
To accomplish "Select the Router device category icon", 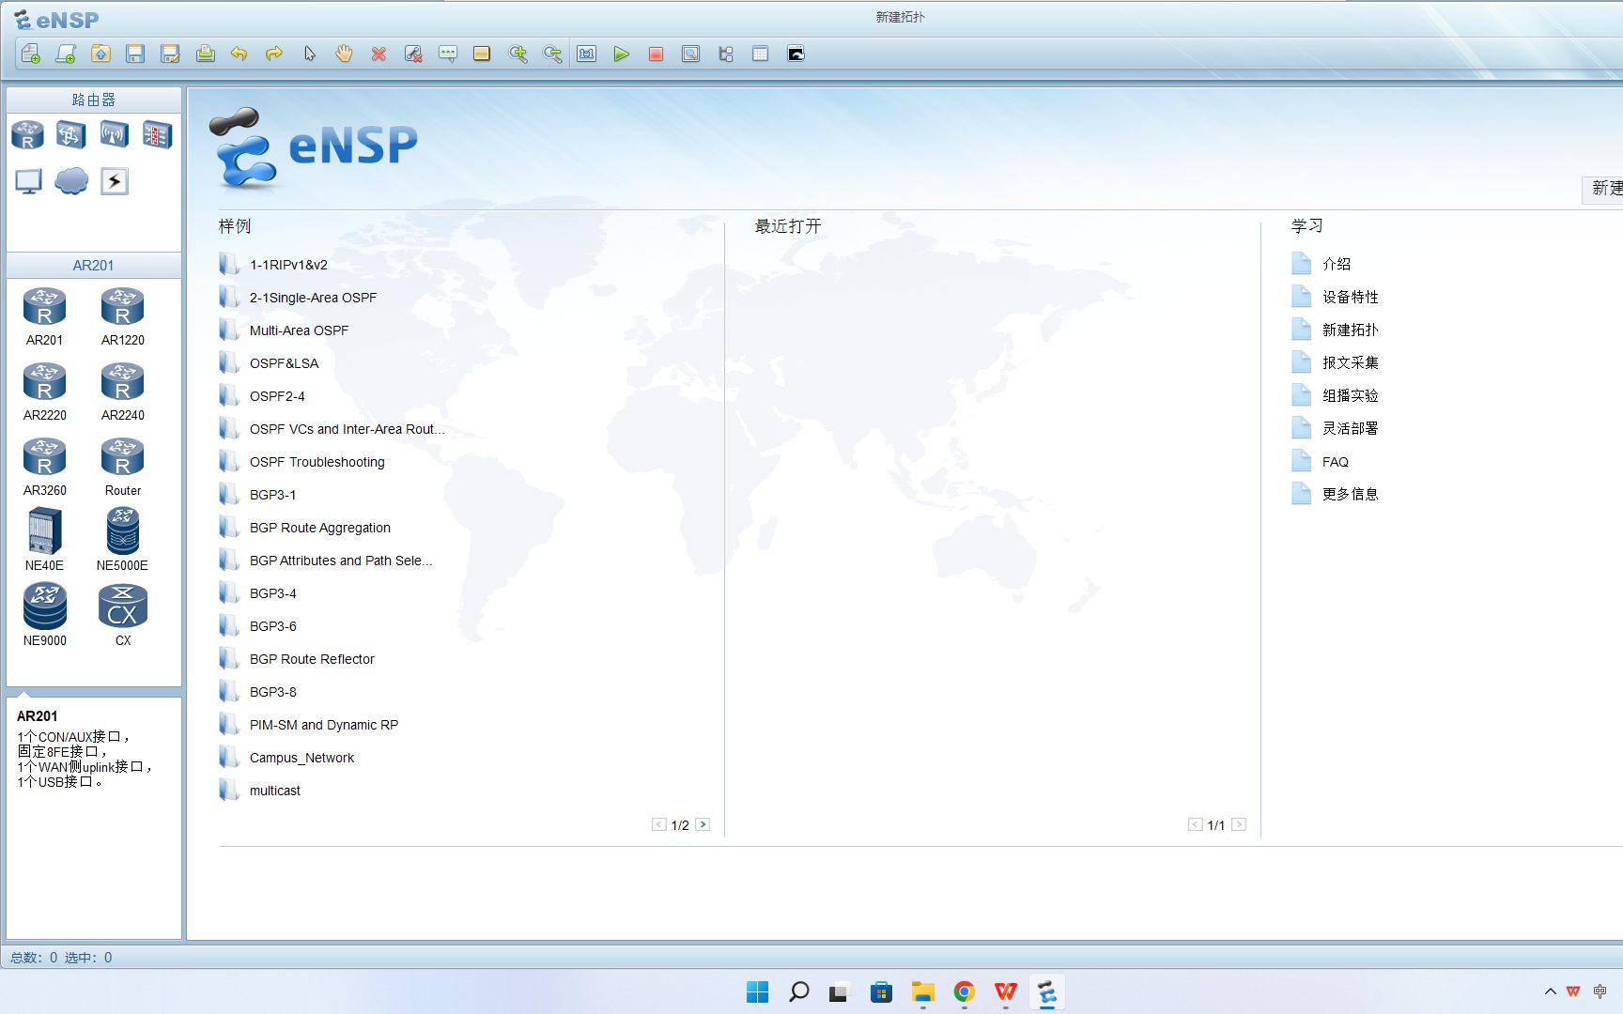I will point(27,134).
